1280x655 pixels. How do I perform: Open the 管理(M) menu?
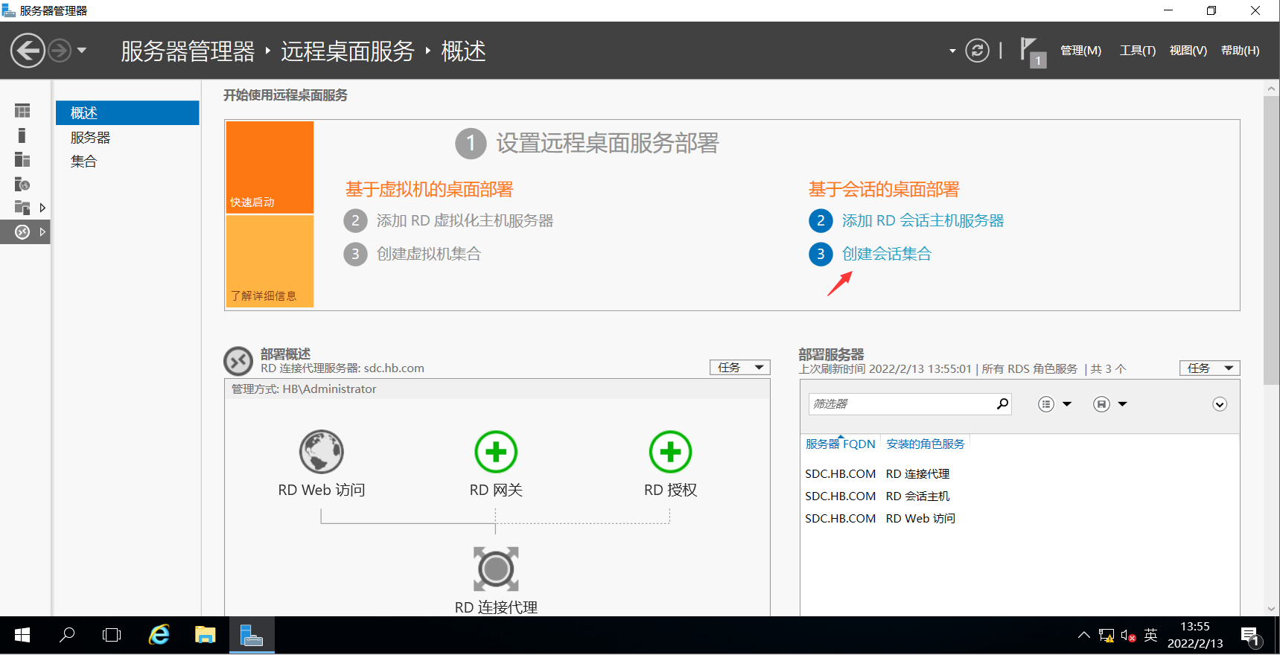click(1080, 51)
